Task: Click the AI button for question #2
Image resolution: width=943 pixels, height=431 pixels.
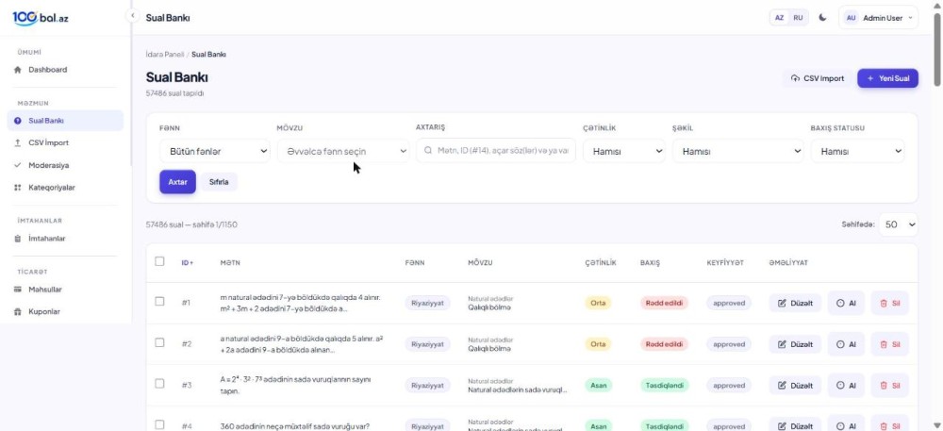Action: (x=846, y=344)
